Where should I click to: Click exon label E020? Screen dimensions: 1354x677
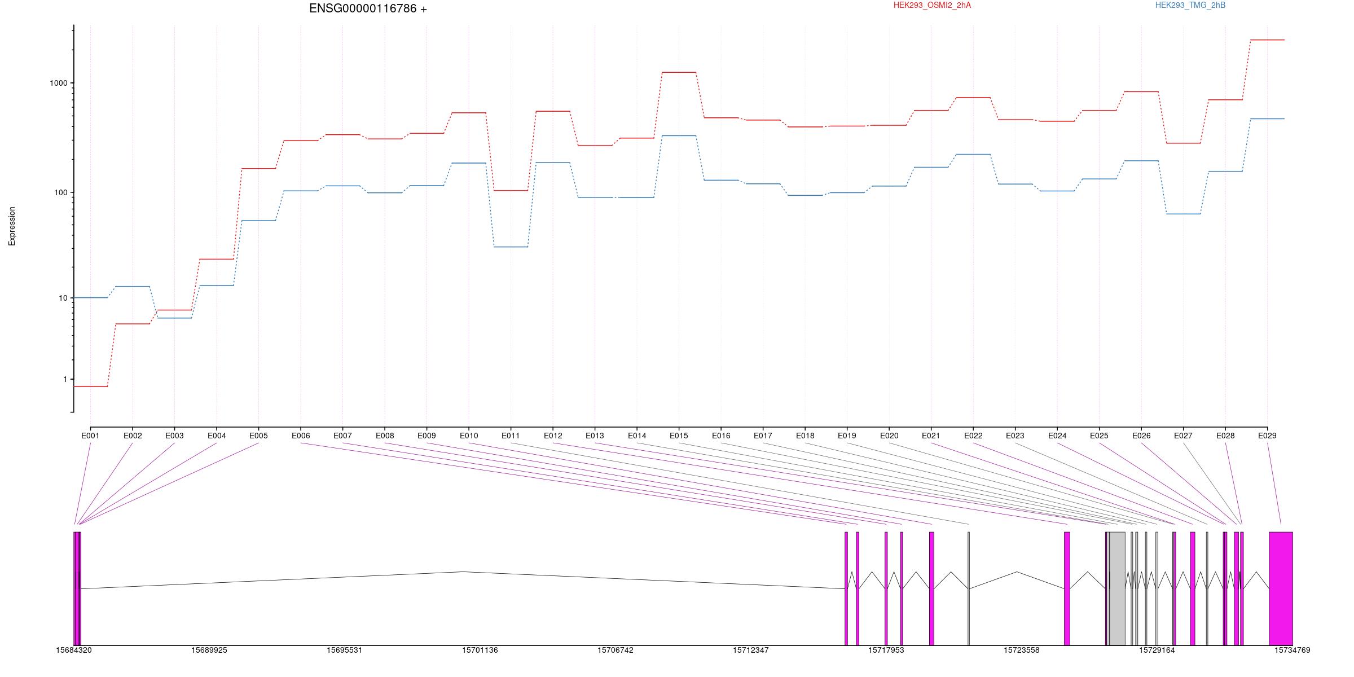pos(889,436)
